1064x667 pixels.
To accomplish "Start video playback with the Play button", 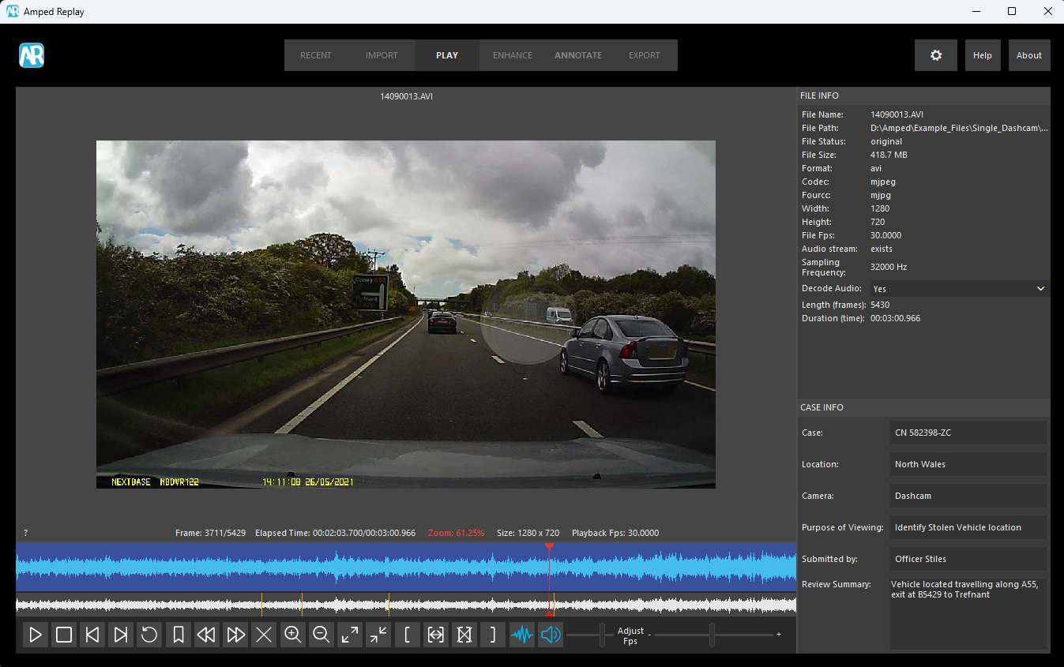I will [x=36, y=635].
